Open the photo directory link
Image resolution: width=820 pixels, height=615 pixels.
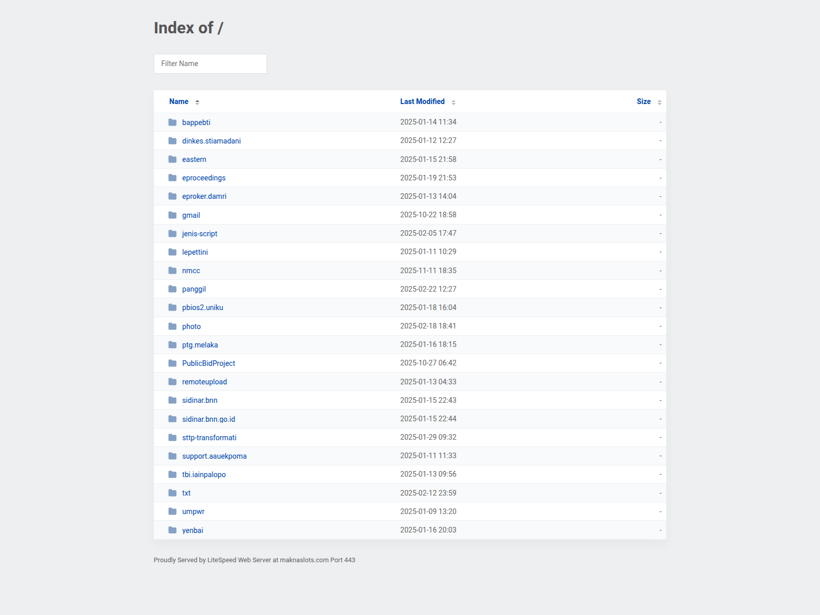click(192, 326)
